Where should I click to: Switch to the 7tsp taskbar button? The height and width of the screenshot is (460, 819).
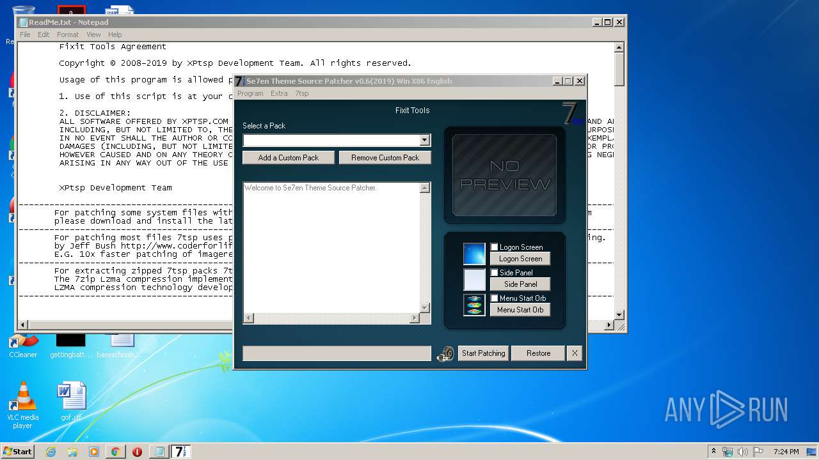181,452
